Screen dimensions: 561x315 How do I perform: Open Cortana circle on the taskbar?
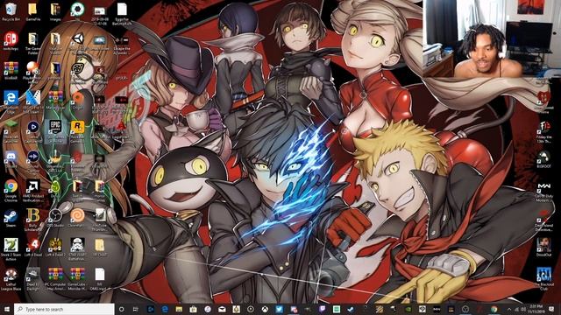(x=122, y=309)
